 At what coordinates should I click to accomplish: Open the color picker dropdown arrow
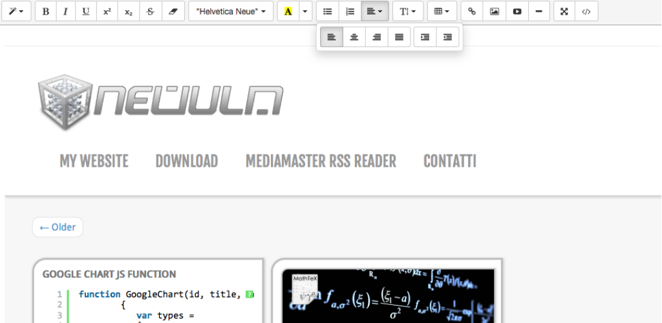click(306, 12)
